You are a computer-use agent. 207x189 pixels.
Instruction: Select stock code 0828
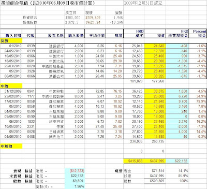[x=31, y=132]
